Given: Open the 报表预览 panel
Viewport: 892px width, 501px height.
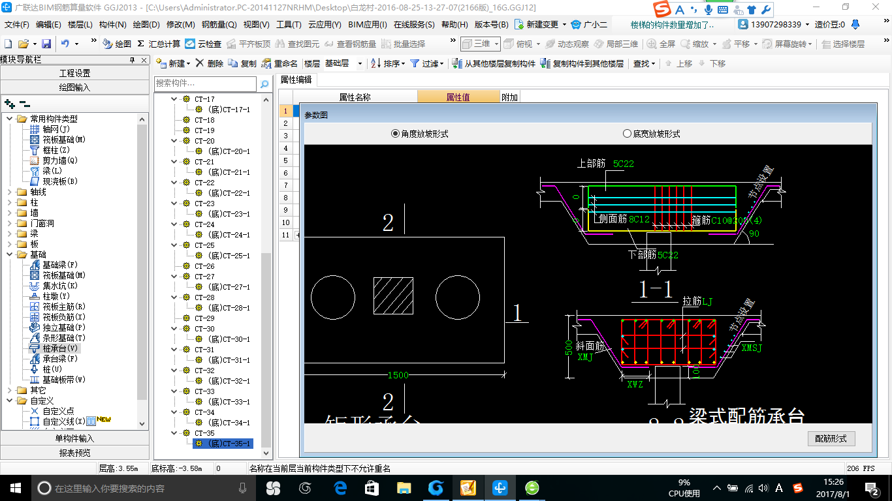Looking at the screenshot, I should (74, 453).
